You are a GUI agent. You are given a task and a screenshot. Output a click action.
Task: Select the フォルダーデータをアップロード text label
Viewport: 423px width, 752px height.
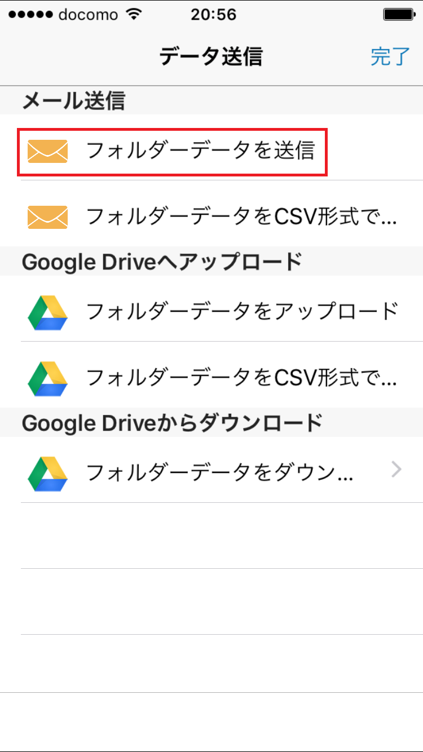(x=243, y=312)
